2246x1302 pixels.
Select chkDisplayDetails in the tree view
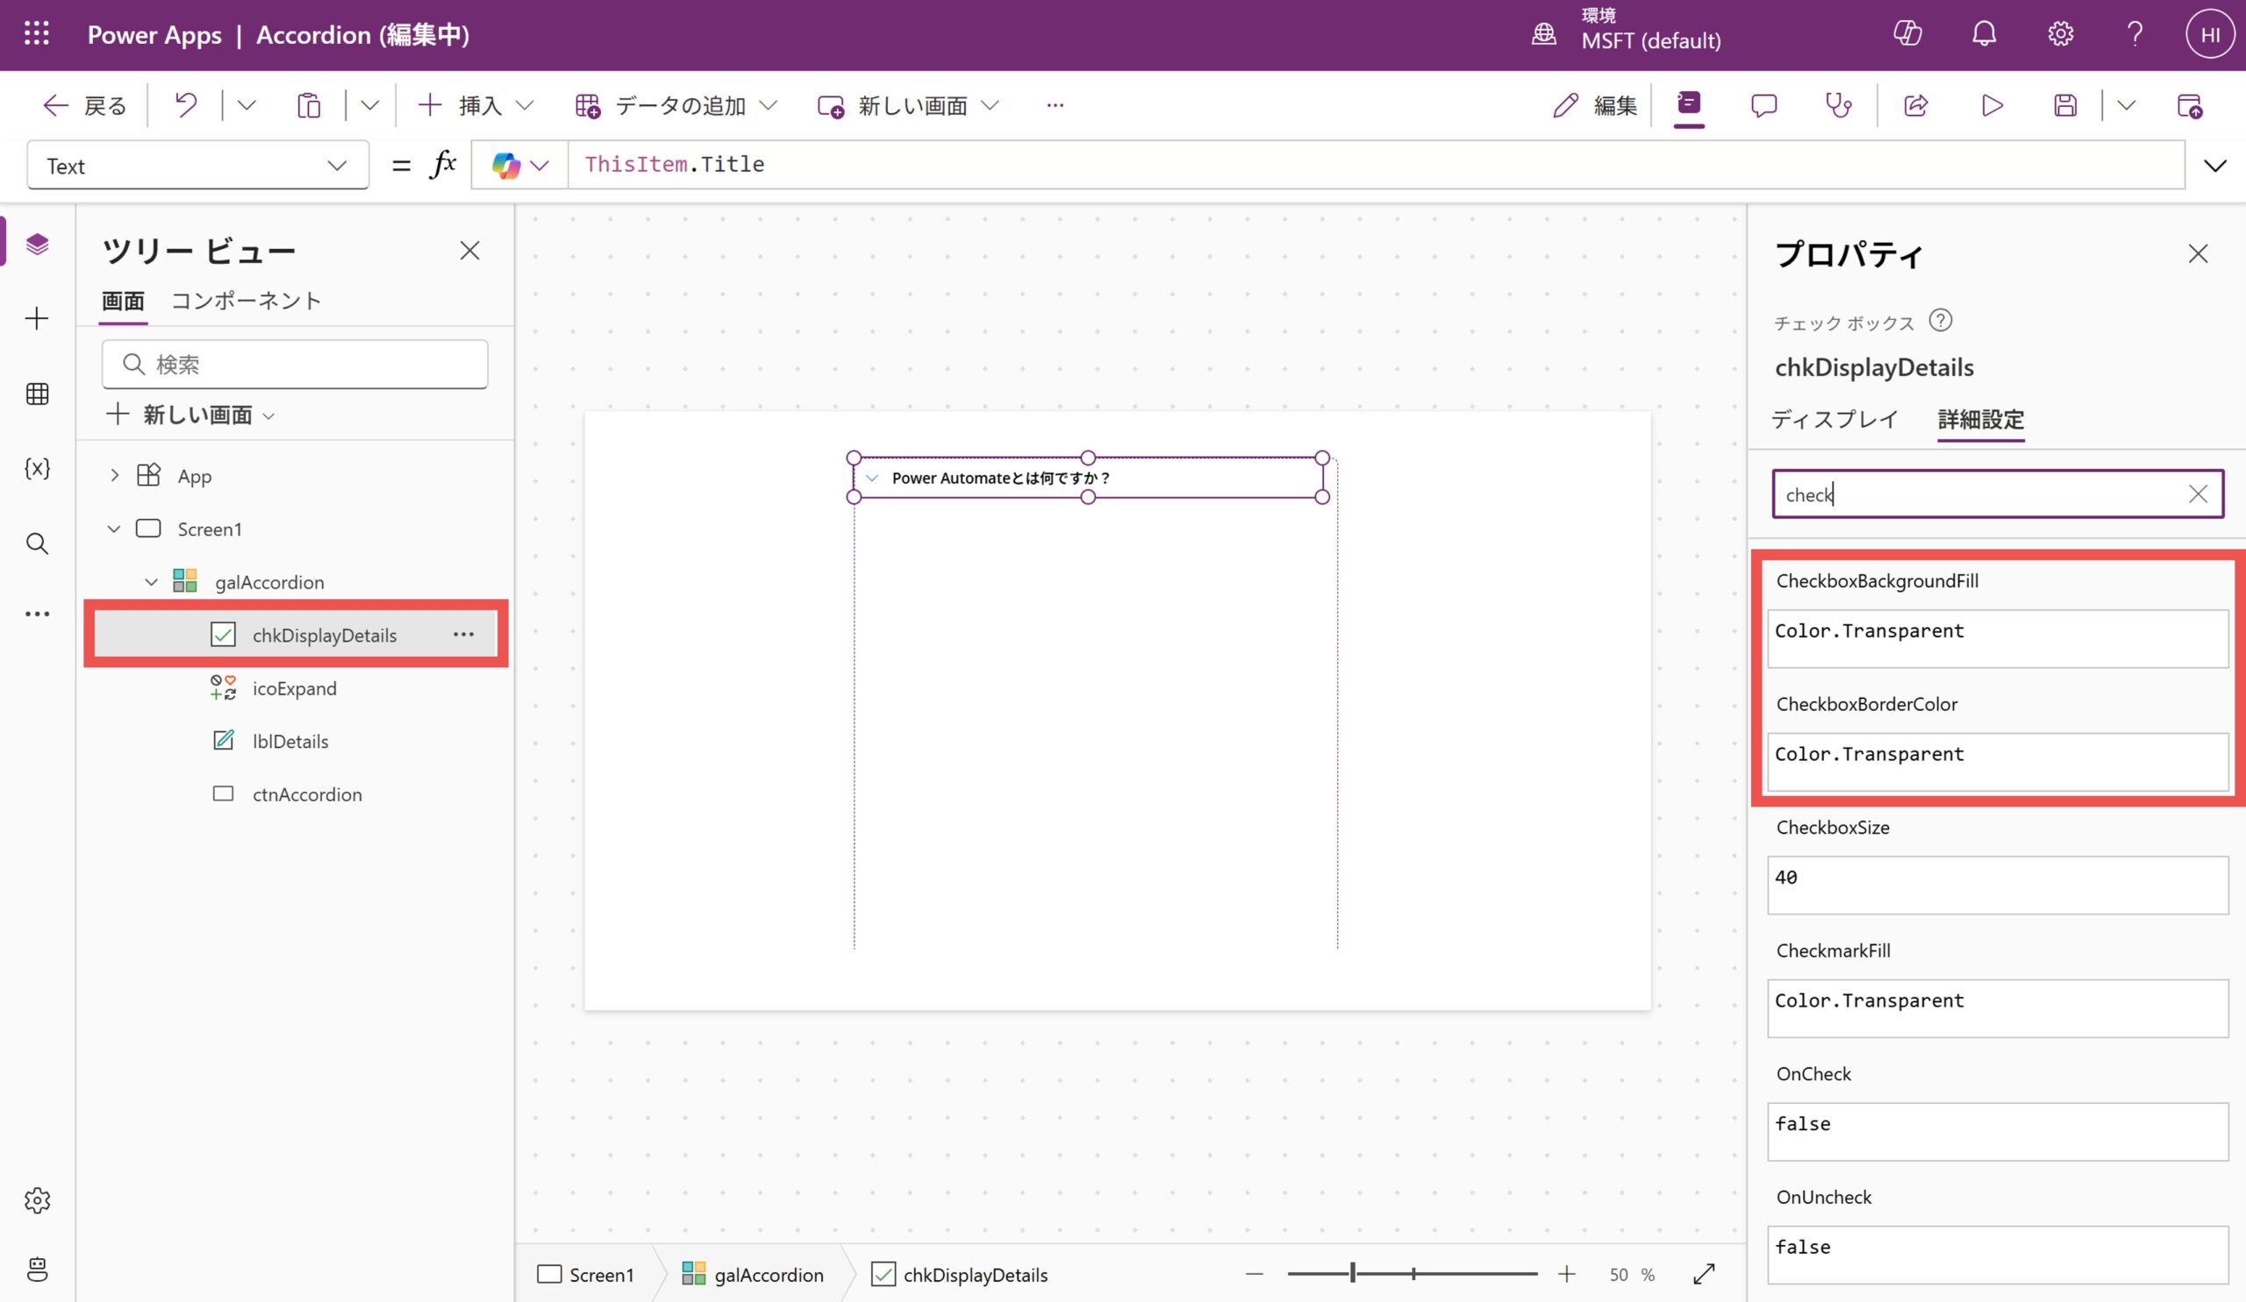click(324, 635)
